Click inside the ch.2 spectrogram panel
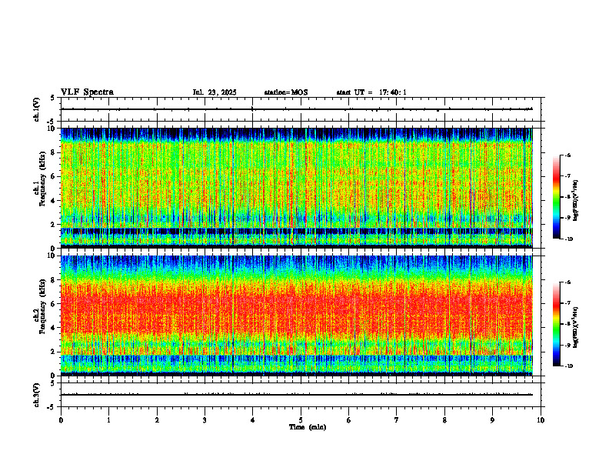Viewport: 609px width, 471px height. point(297,316)
